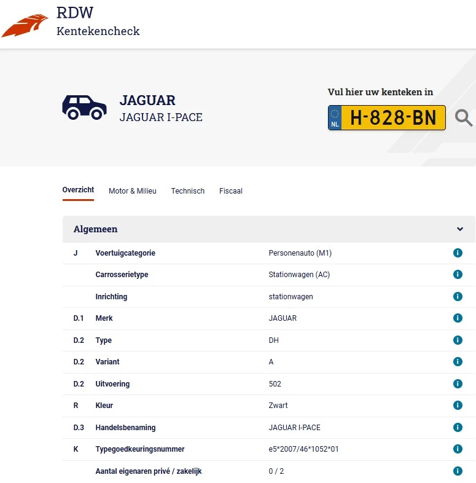476x483 pixels.
Task: Show info for Type row
Action: tap(458, 340)
